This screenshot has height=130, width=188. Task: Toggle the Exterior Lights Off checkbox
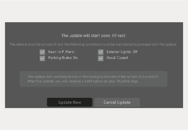101,52
